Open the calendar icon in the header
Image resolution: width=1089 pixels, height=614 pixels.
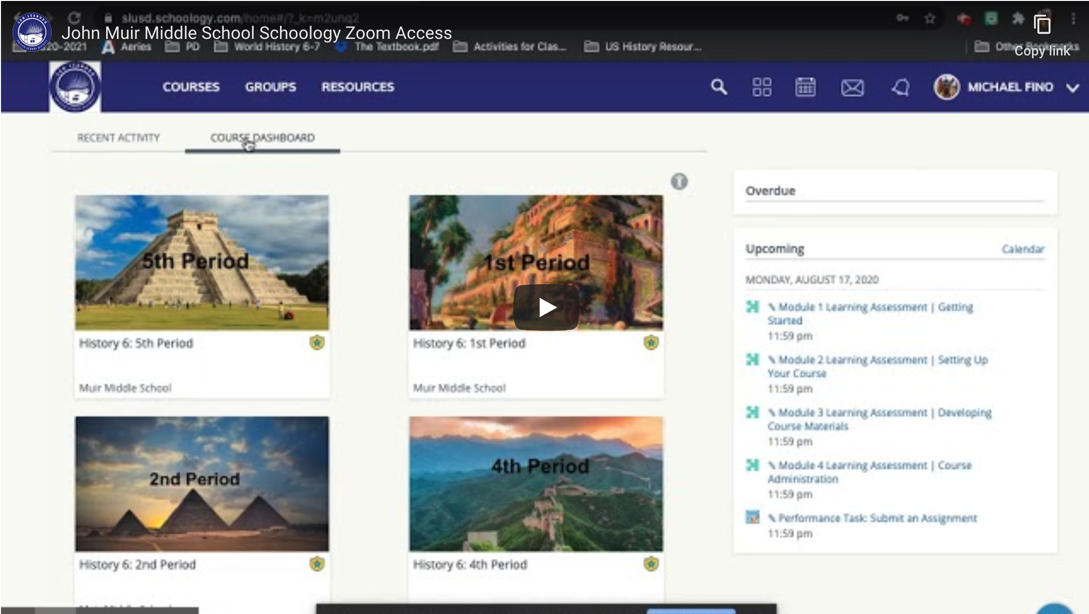[805, 87]
